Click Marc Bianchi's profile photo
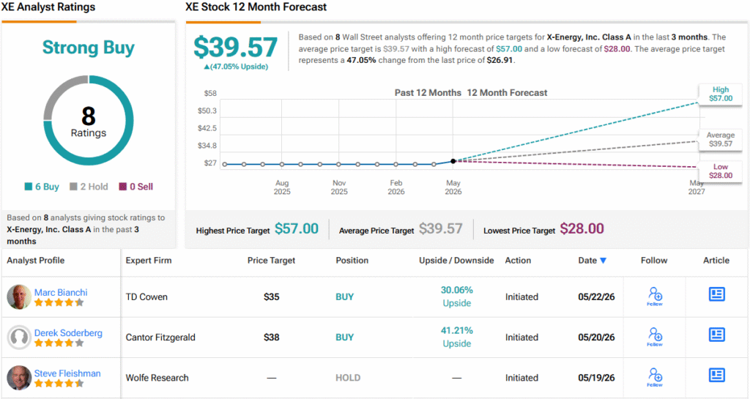750x399 pixels. tap(19, 297)
